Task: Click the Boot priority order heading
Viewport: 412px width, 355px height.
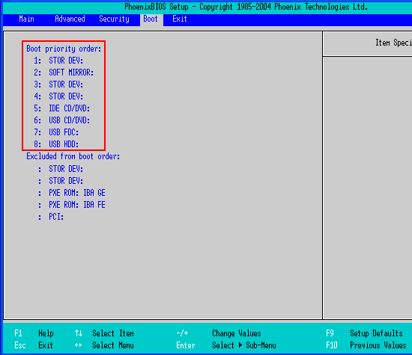Action: 64,49
